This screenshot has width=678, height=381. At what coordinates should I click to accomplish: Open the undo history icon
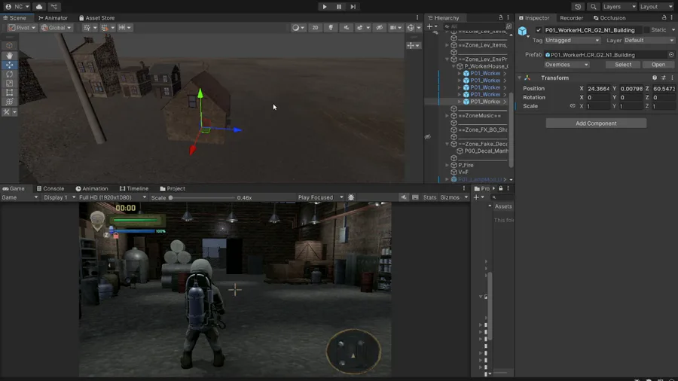(578, 7)
